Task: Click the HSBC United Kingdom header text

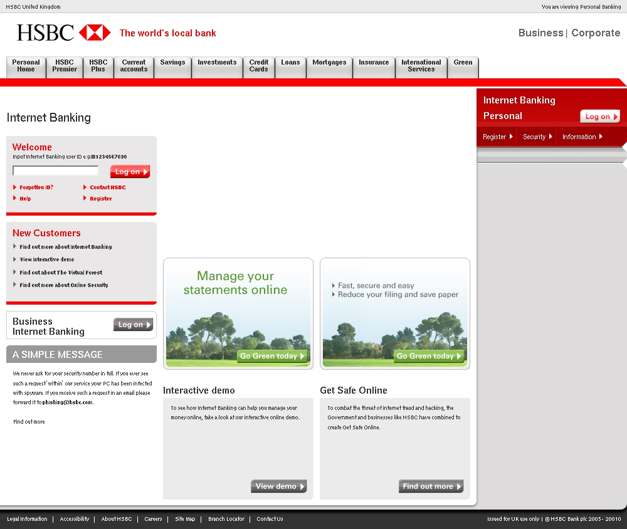Action: point(33,7)
